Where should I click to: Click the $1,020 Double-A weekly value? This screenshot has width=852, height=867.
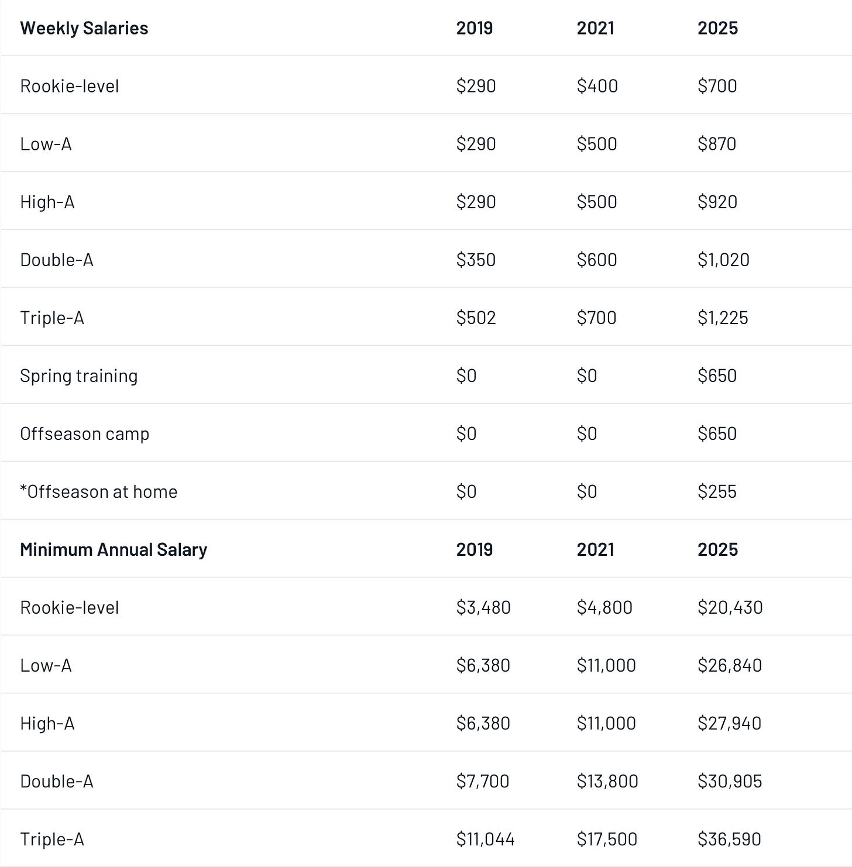[723, 260]
